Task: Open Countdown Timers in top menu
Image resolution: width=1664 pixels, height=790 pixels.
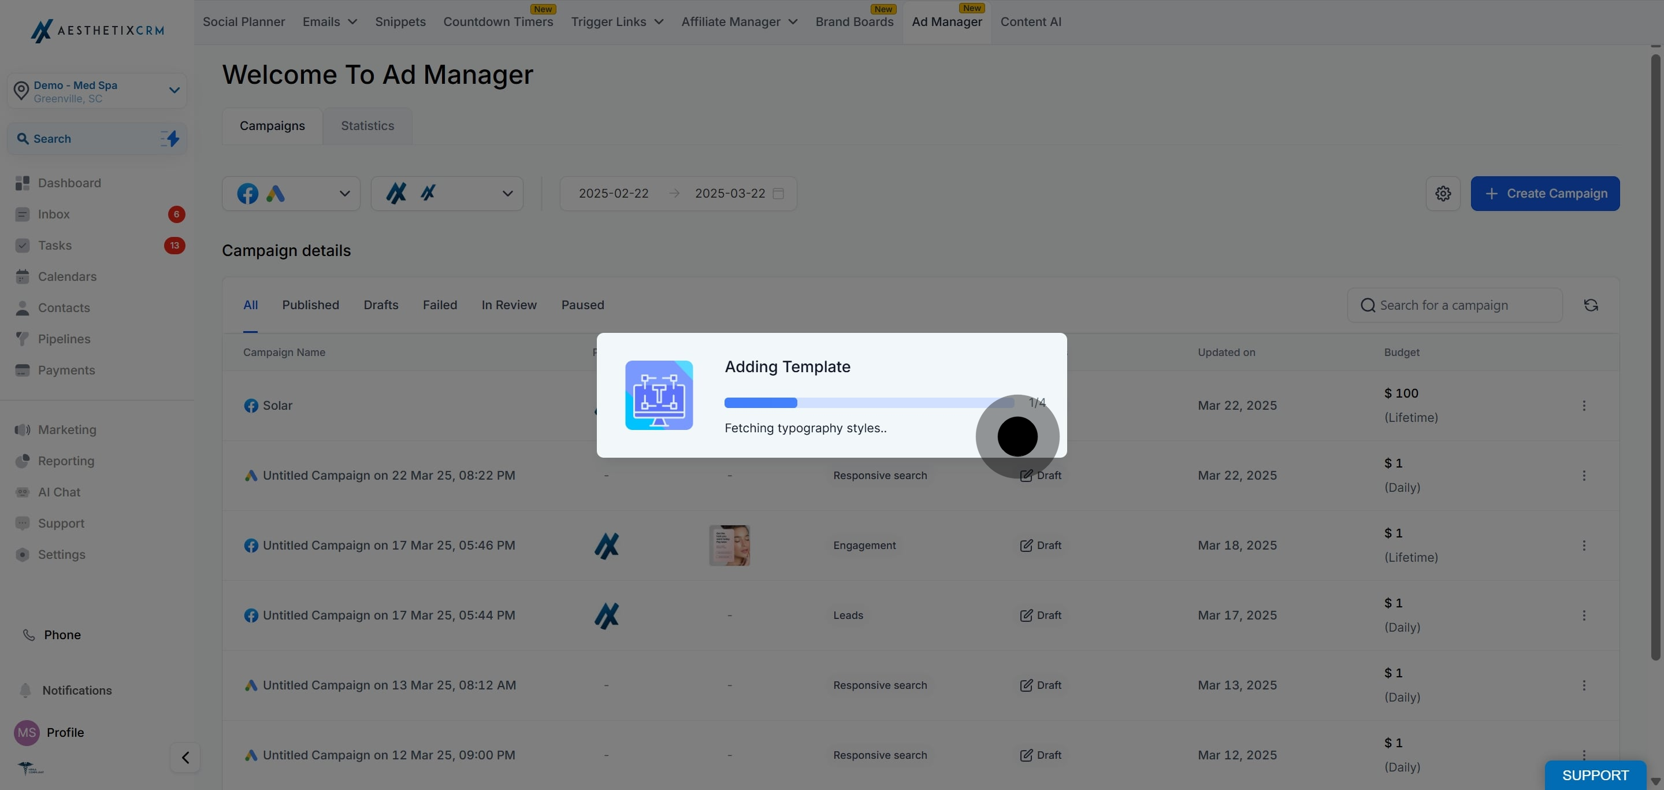Action: point(498,22)
